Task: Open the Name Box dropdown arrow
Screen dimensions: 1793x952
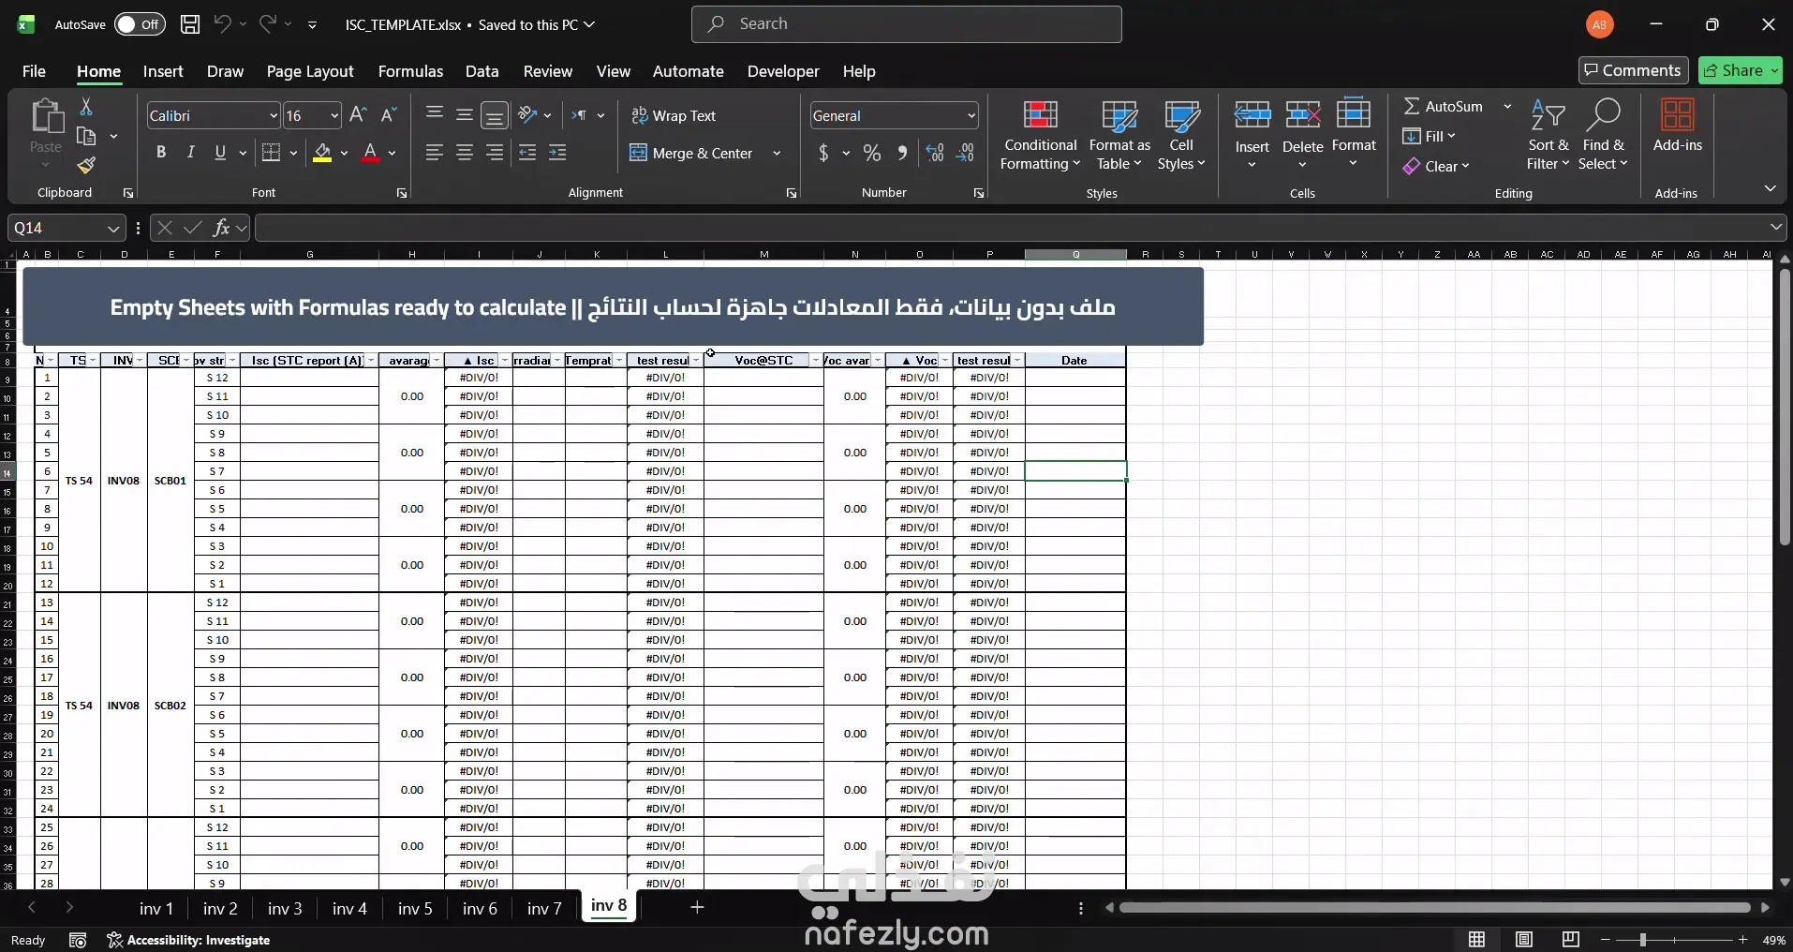Action: (x=113, y=228)
